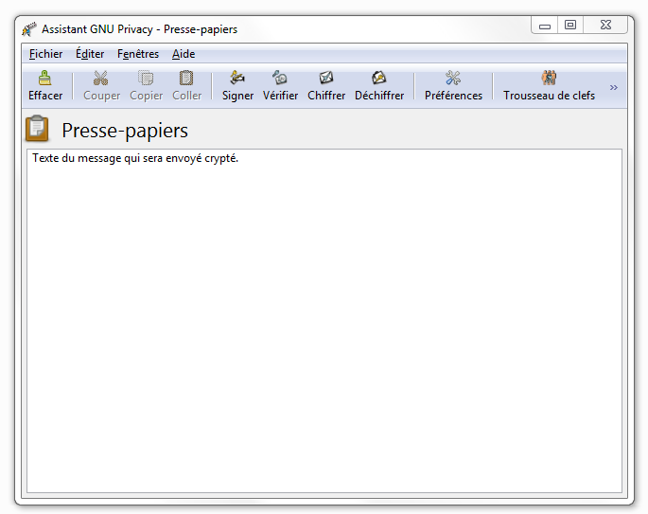648x514 pixels.
Task: Decrypt the text using Déchiffrer
Action: 379,86
